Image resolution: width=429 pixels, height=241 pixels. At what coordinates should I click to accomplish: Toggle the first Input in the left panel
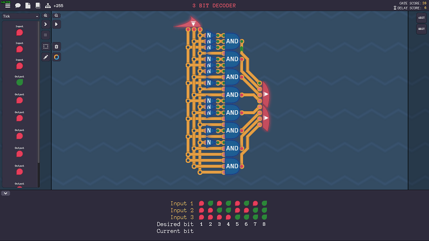coord(20,33)
